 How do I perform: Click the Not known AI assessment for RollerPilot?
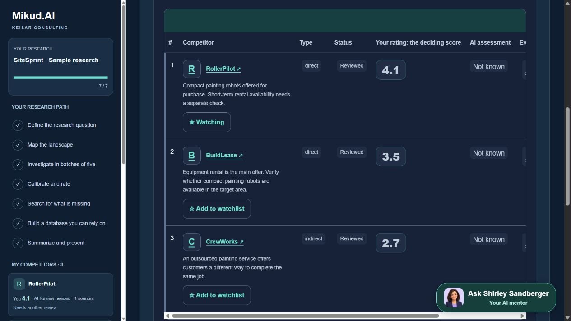489,66
